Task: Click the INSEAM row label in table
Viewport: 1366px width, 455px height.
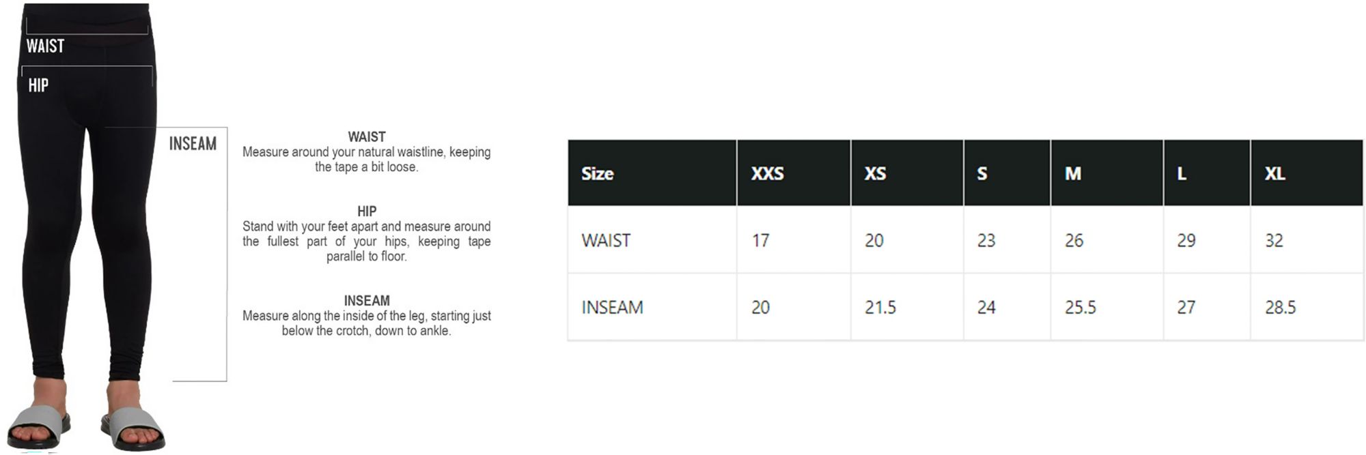Action: point(612,307)
